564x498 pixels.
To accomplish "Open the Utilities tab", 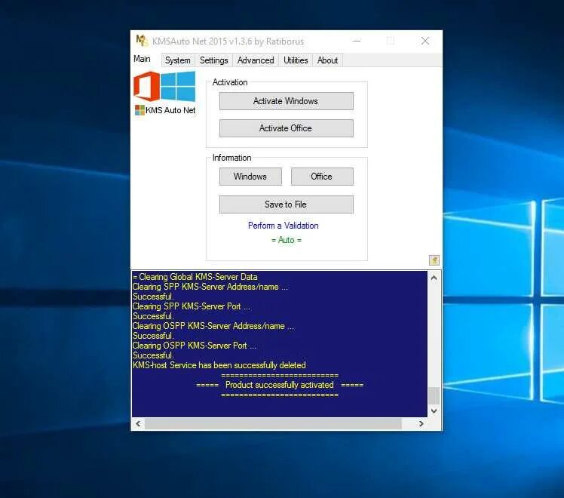I will click(296, 60).
